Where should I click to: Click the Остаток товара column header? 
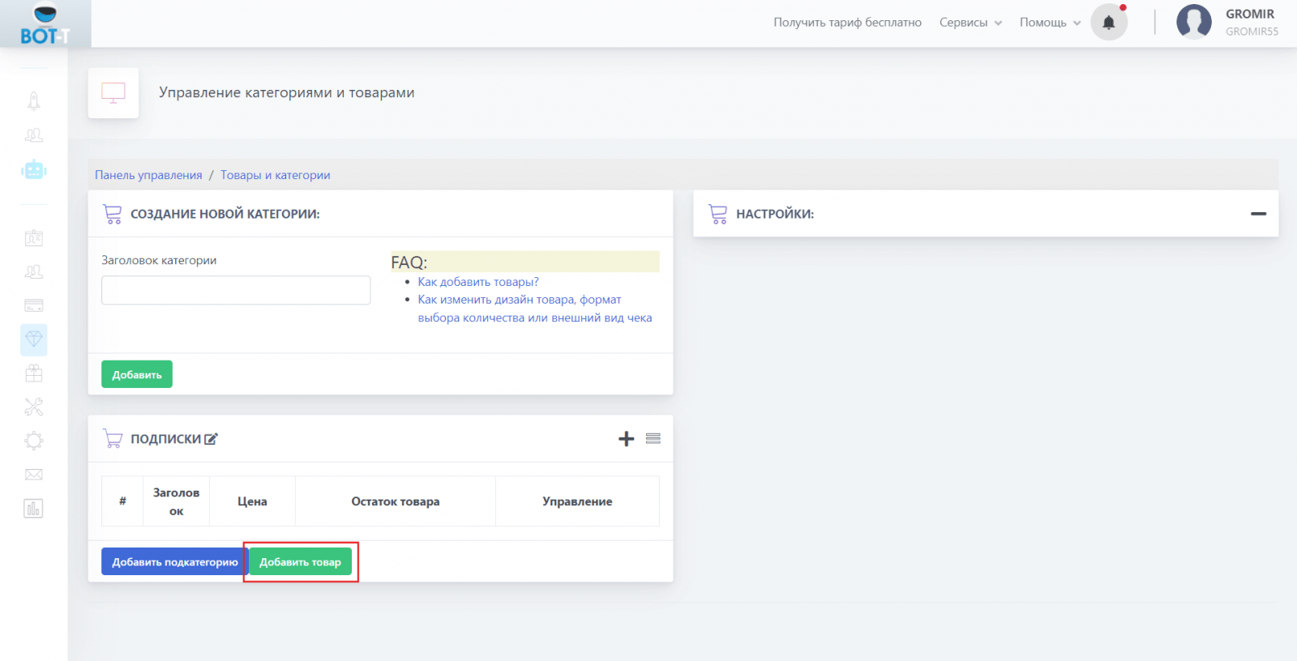396,501
